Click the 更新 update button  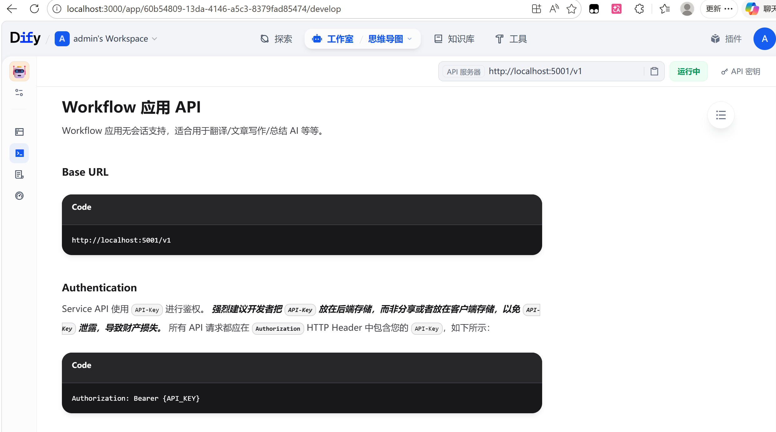click(x=719, y=9)
